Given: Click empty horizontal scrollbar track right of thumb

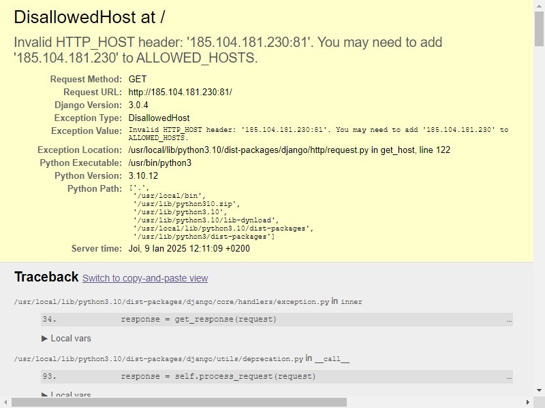Looking at the screenshot, I should point(435,403).
